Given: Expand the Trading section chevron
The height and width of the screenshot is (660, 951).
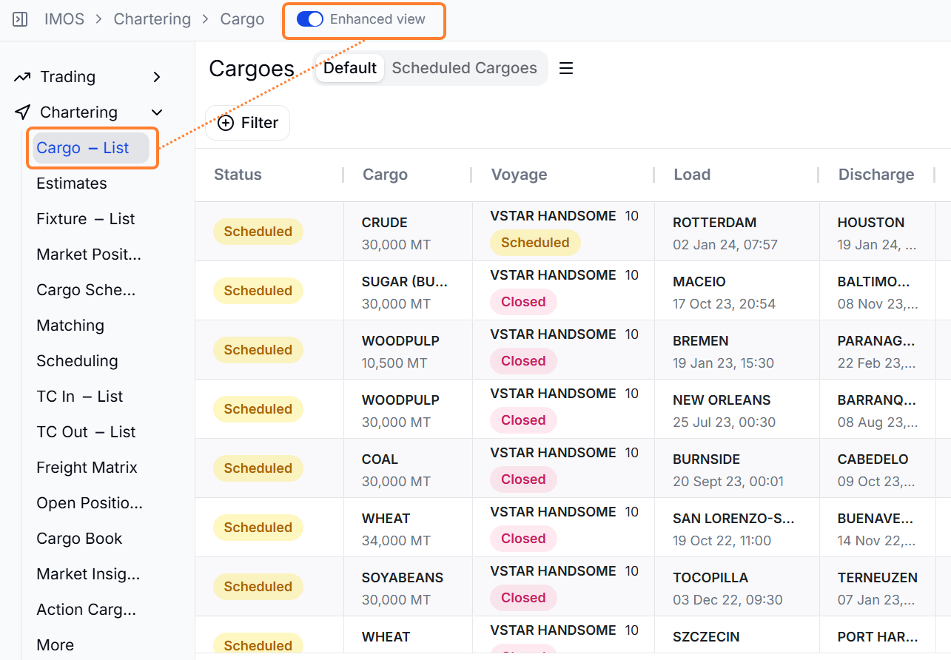Looking at the screenshot, I should 156,77.
